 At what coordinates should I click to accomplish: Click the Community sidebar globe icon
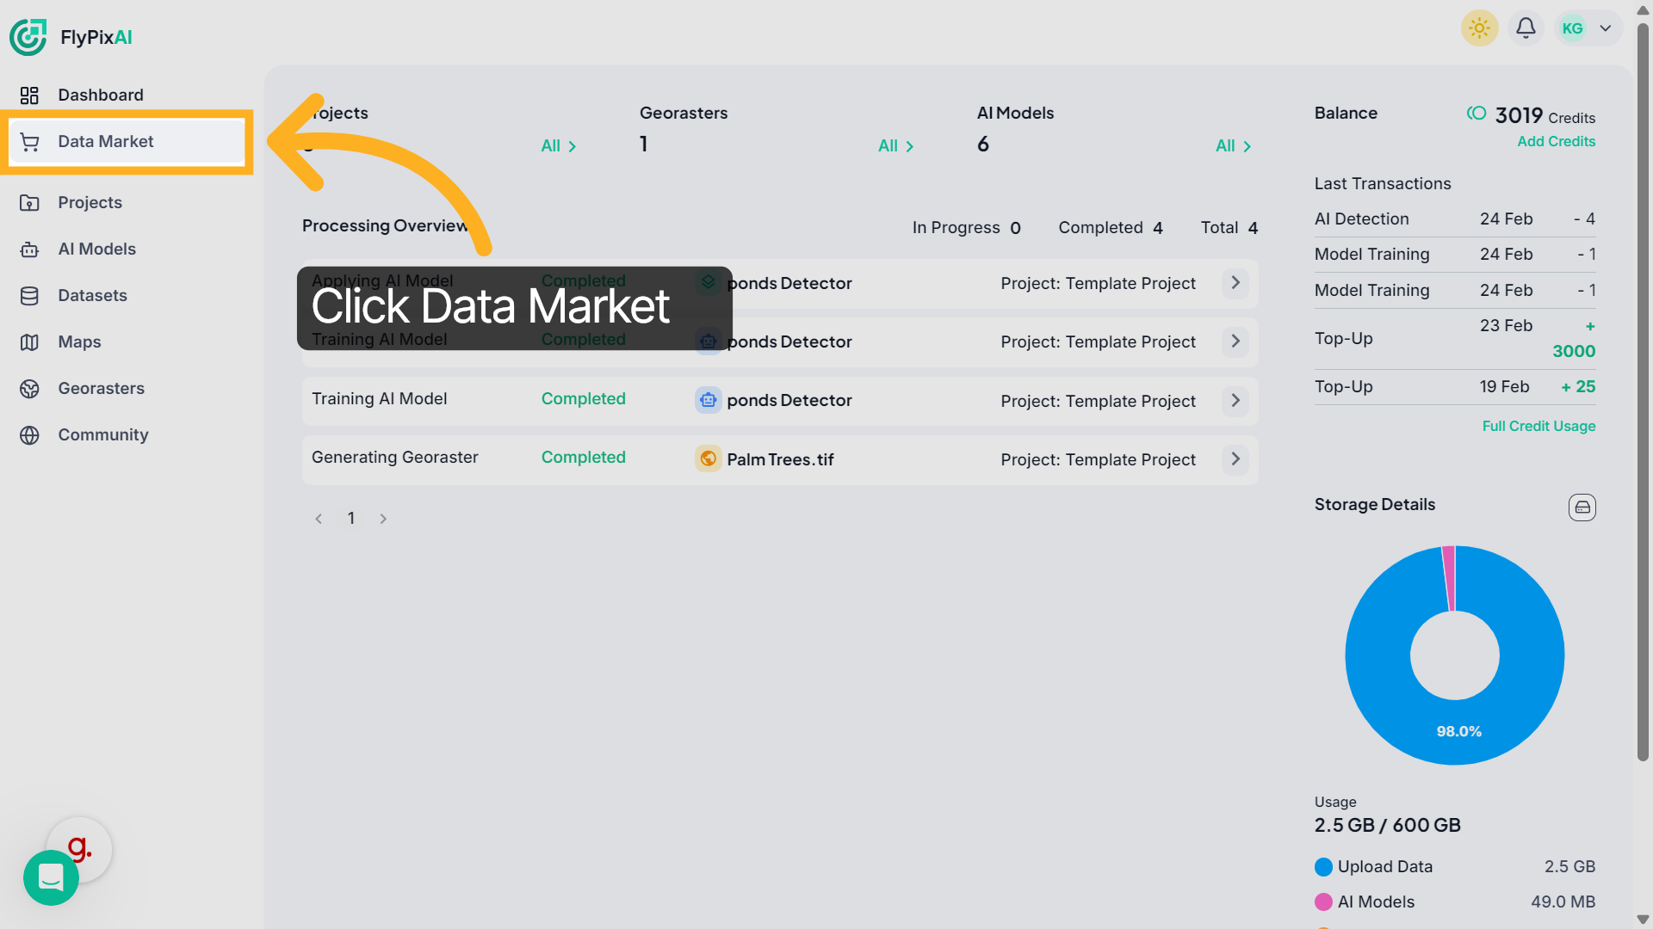click(29, 435)
